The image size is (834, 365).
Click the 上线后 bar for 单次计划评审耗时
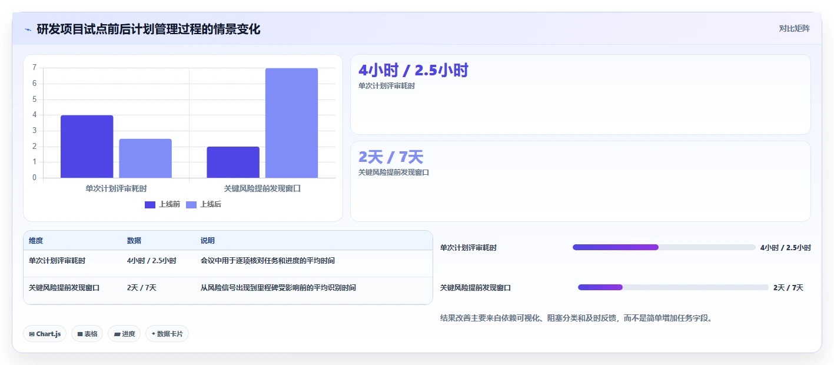(145, 158)
